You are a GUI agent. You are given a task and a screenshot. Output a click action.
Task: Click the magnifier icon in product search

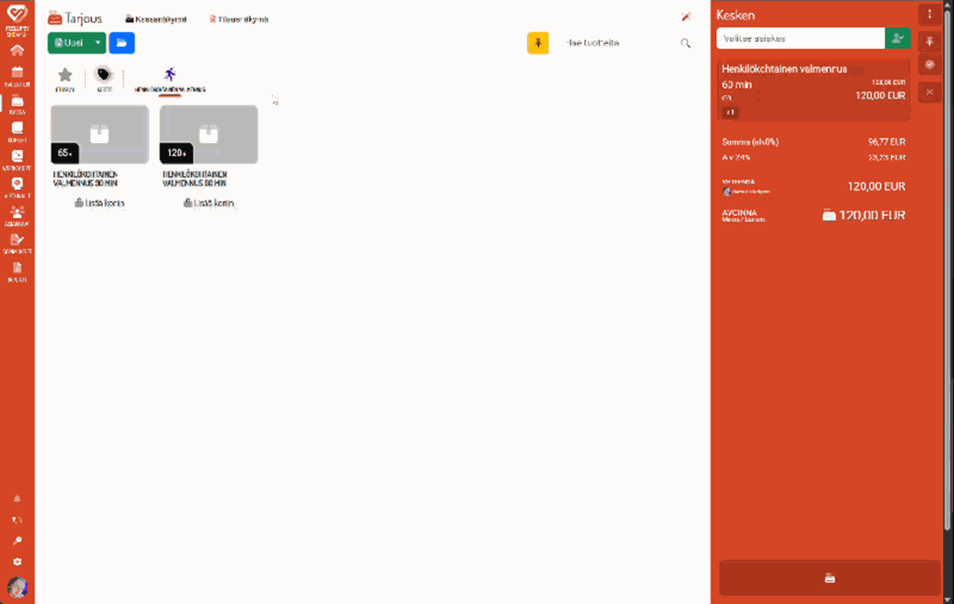[x=686, y=44]
